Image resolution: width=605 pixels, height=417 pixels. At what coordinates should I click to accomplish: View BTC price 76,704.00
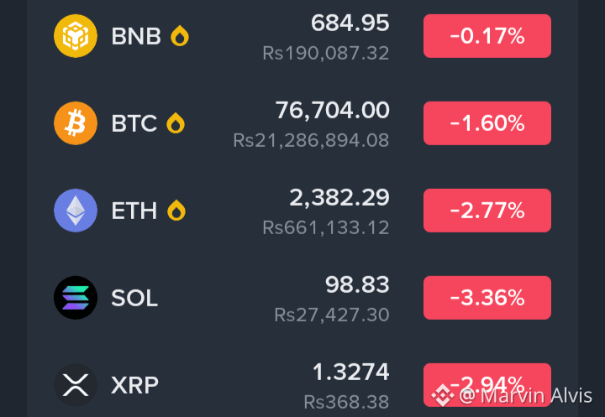pyautogui.click(x=332, y=111)
